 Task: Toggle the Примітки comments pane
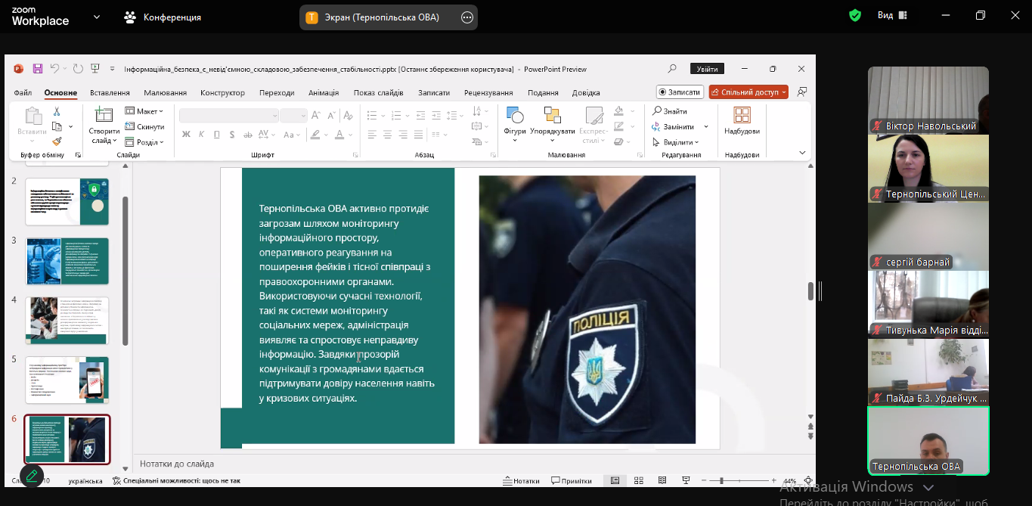(x=572, y=481)
